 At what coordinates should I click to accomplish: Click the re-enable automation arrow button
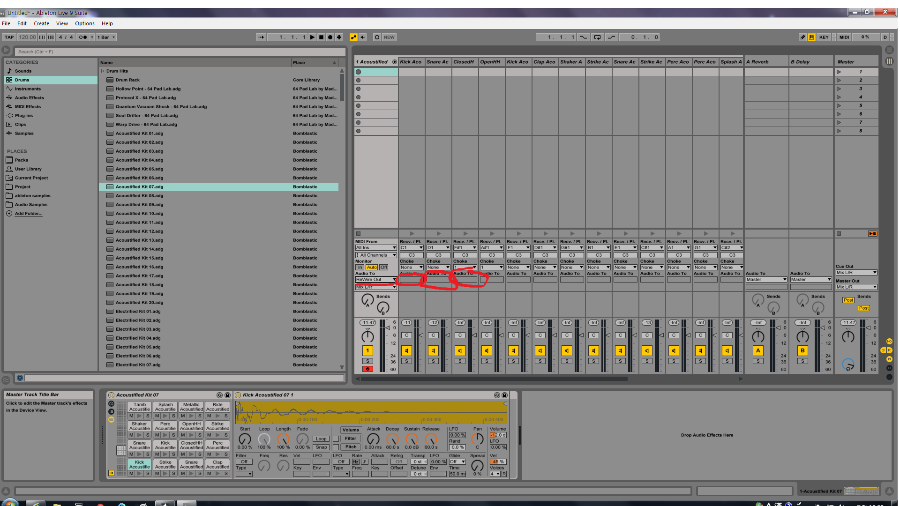(362, 37)
